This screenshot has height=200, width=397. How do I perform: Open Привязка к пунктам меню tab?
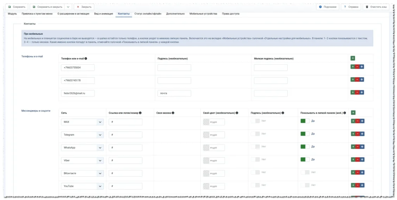coord(37,14)
